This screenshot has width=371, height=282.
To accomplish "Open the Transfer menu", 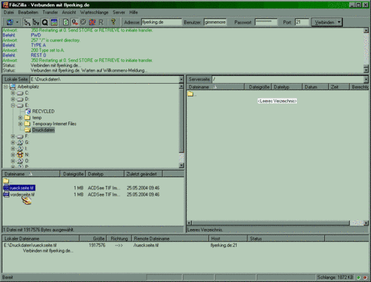I will click(50, 12).
